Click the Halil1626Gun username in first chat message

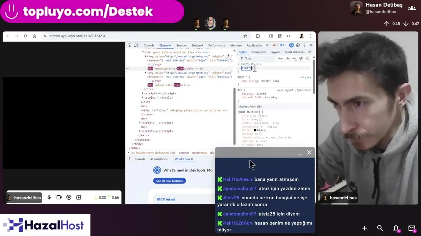pos(238,179)
